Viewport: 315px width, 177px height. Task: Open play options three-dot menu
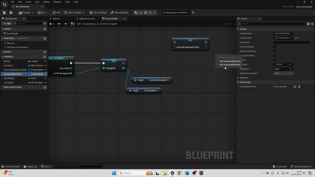pos(155,13)
